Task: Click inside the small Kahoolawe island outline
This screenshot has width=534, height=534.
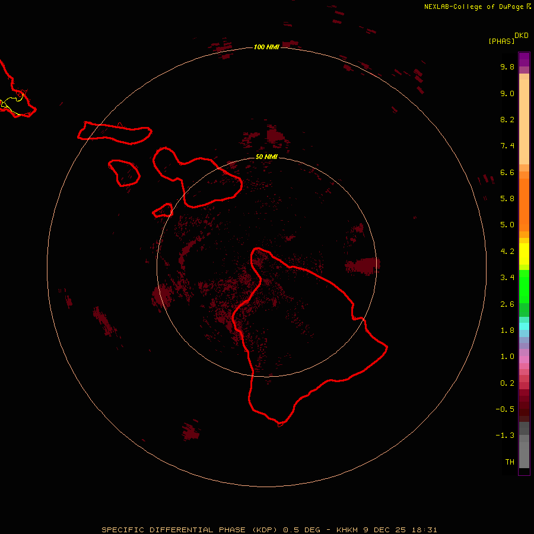Action: (x=164, y=211)
